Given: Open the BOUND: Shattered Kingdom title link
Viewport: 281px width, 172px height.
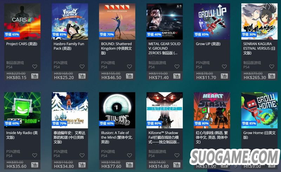Looking at the screenshot, I should click(x=117, y=48).
